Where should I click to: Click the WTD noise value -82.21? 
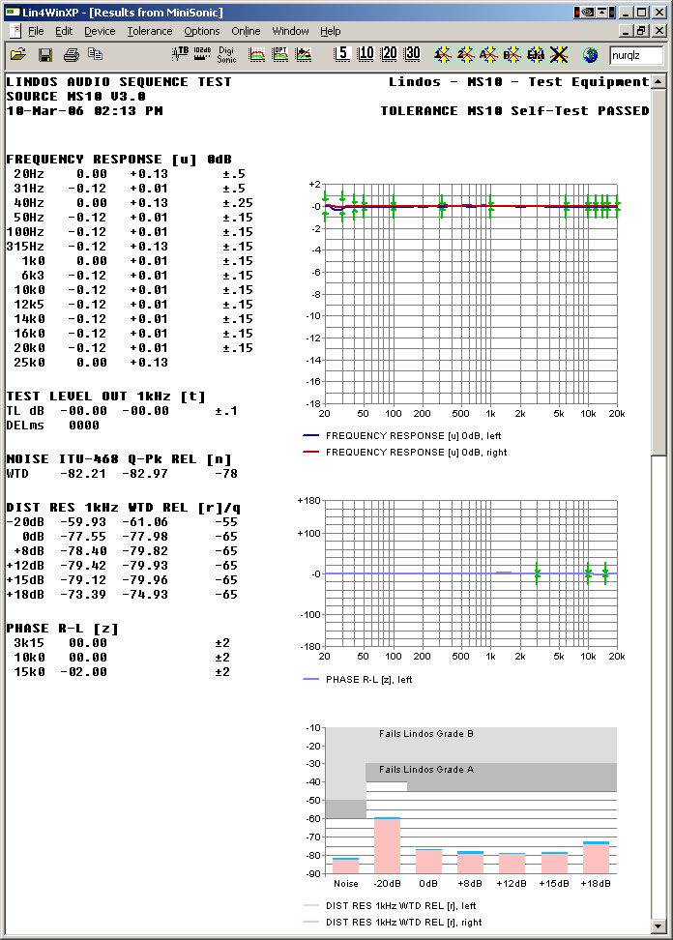coord(83,474)
